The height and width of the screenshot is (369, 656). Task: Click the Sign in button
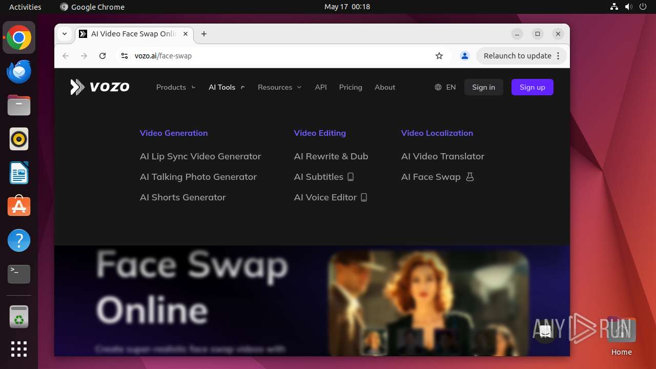click(x=483, y=87)
